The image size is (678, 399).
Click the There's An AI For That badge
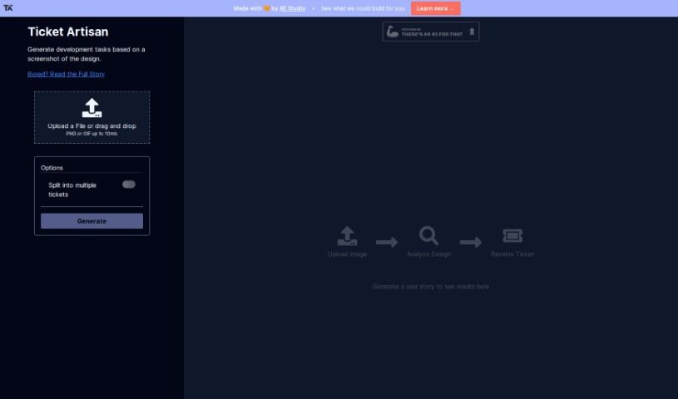[431, 32]
